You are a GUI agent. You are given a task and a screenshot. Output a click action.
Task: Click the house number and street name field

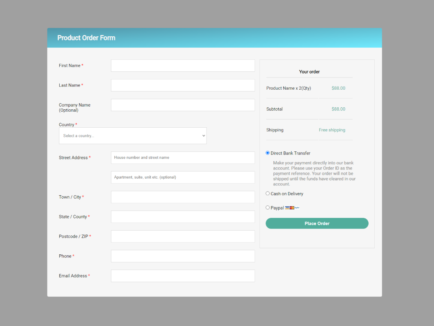pos(183,158)
